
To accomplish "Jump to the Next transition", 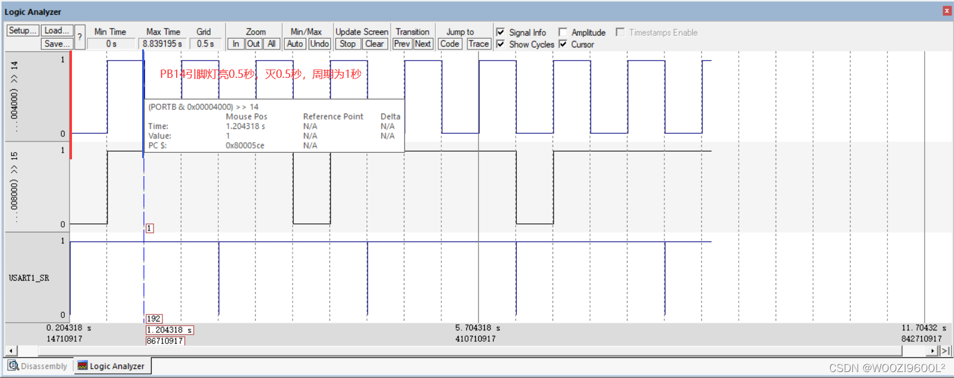I will click(x=423, y=44).
